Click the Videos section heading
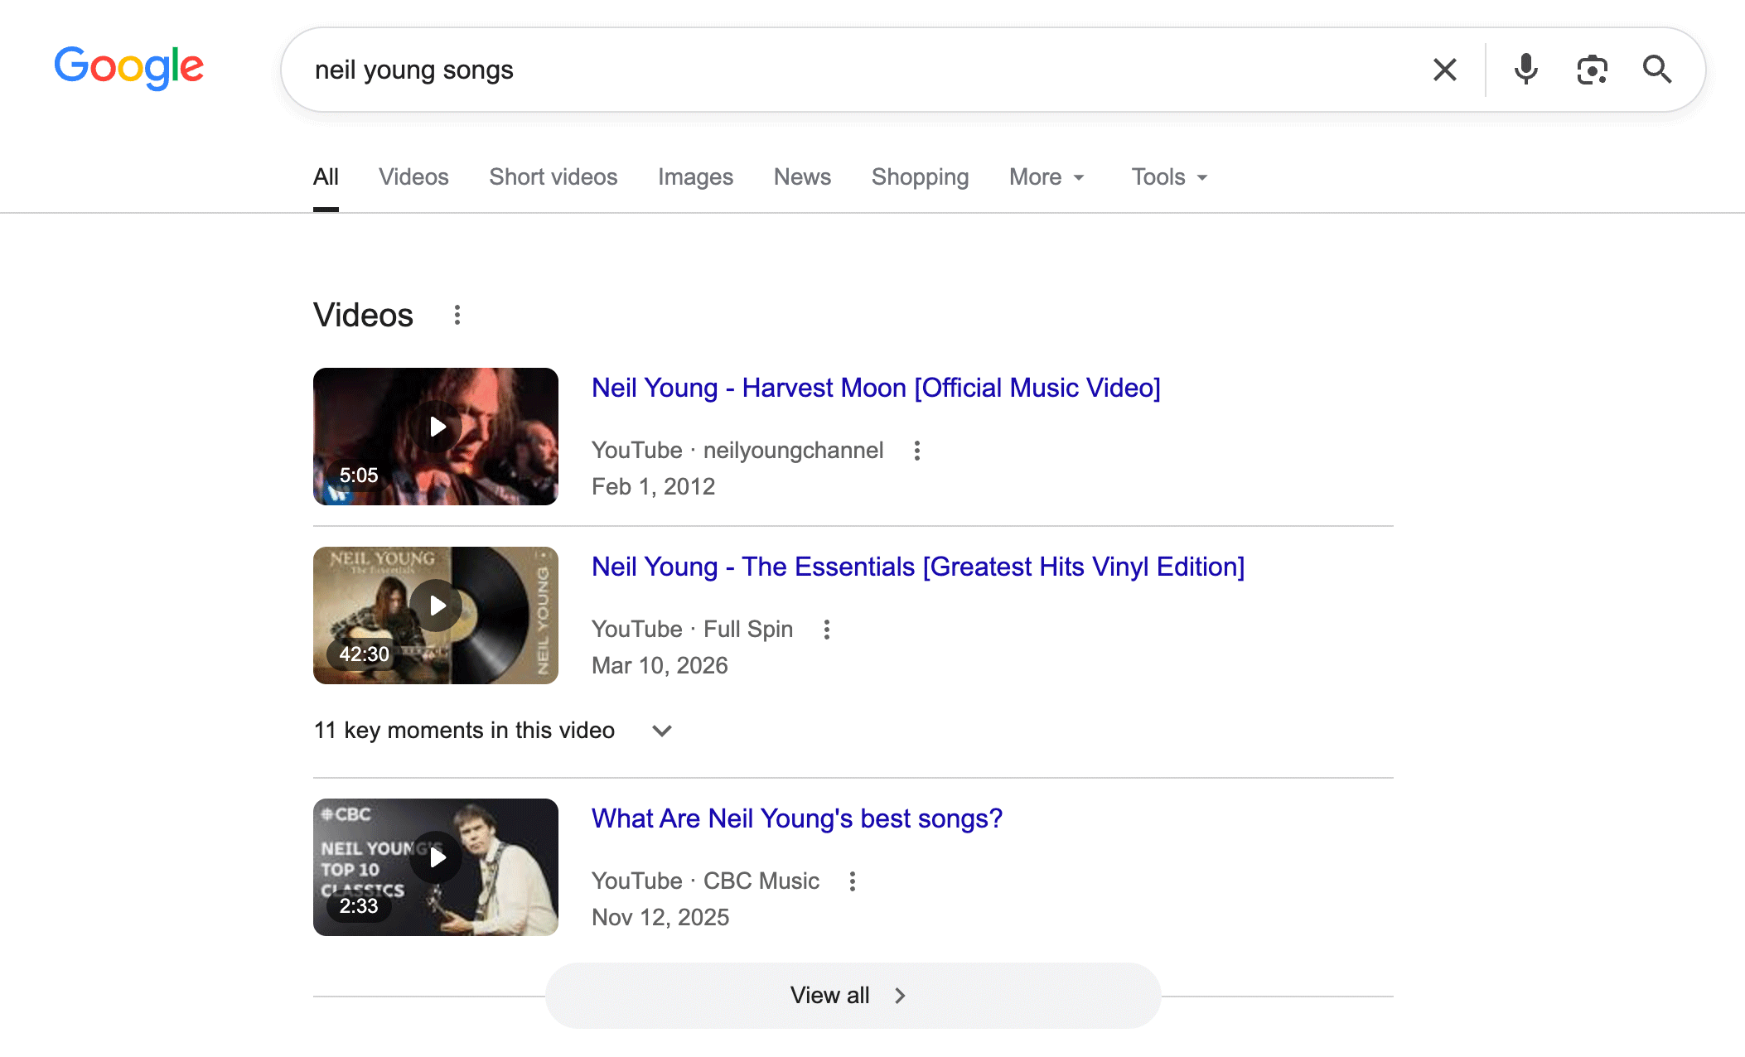1745x1057 pixels. click(363, 315)
